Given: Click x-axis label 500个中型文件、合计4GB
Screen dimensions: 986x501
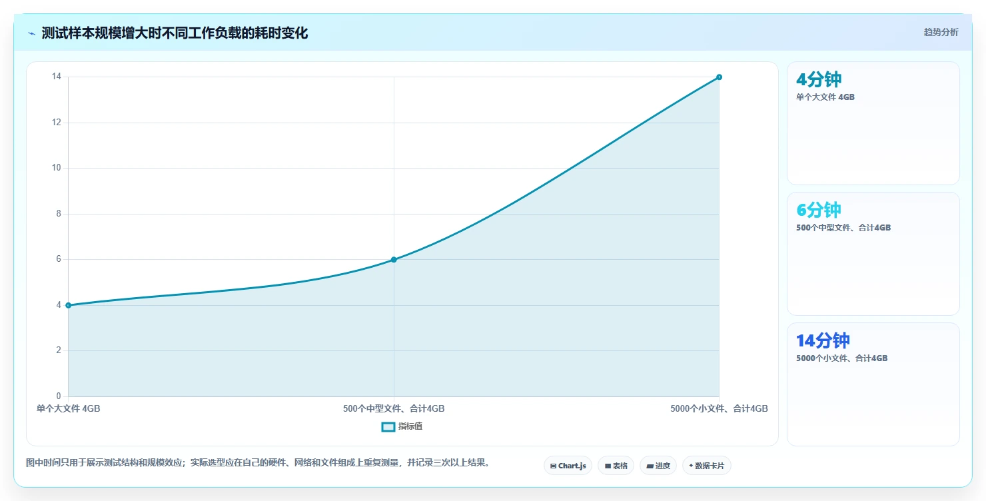Looking at the screenshot, I should pos(394,408).
